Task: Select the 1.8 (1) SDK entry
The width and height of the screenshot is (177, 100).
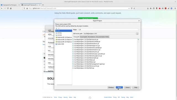Action: point(64,33)
